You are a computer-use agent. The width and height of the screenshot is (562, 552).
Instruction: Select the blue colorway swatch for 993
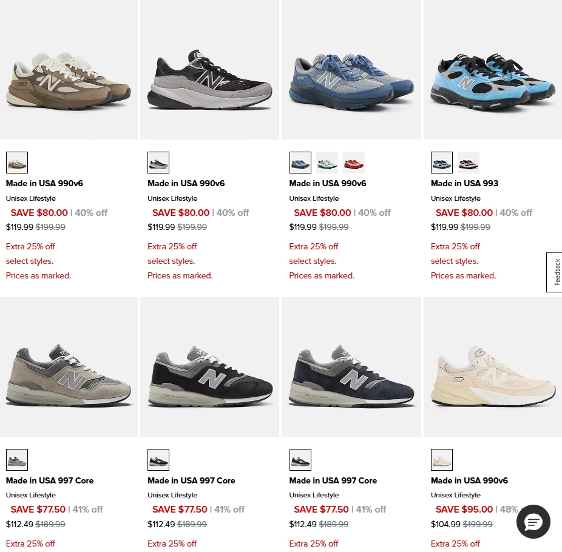coord(442,163)
